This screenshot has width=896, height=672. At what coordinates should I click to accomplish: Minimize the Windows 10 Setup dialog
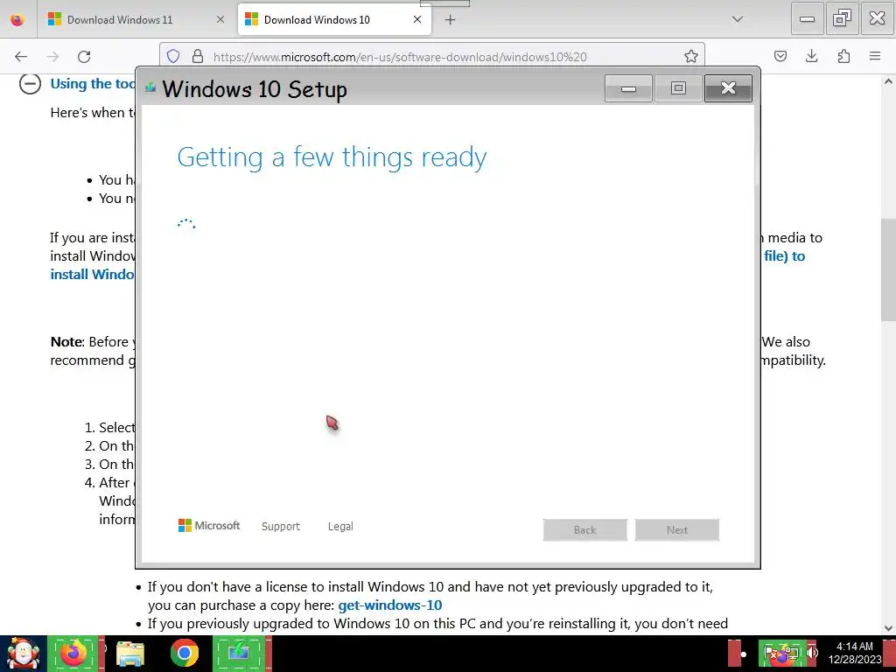[628, 88]
